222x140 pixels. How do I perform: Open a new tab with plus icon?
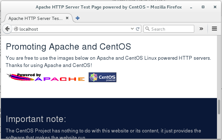78,18
